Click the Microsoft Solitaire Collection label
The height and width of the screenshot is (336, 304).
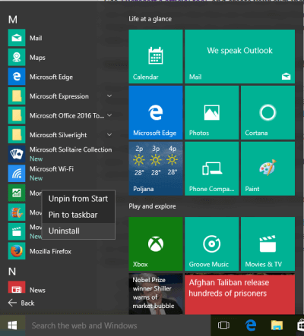coord(71,149)
